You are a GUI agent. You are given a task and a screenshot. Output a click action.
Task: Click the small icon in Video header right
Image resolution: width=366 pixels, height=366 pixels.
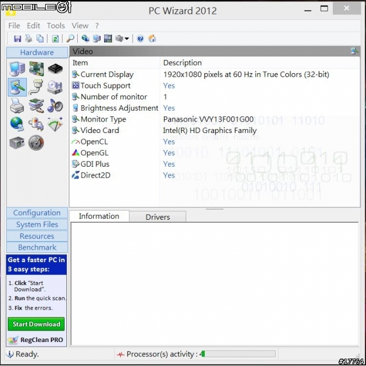point(355,51)
